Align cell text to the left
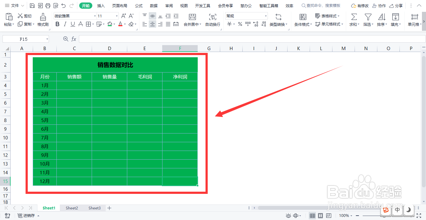This screenshot has width=426, height=220. pyautogui.click(x=145, y=24)
